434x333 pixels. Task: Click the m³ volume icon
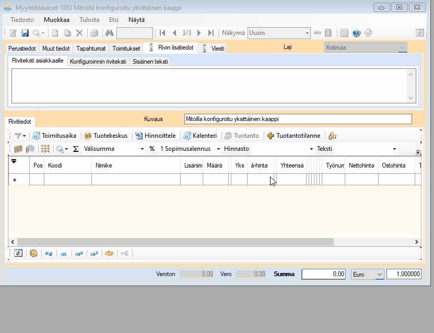[x=94, y=253]
